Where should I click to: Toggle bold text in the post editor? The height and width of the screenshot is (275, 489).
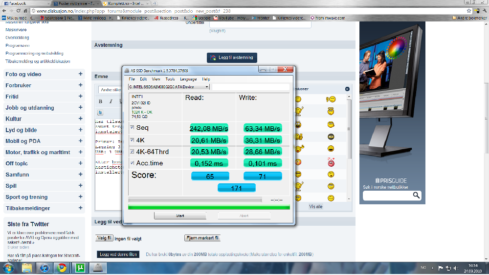click(100, 101)
